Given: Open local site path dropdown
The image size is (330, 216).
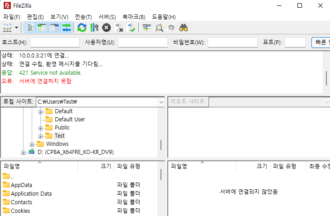Looking at the screenshot, I should tap(161, 102).
